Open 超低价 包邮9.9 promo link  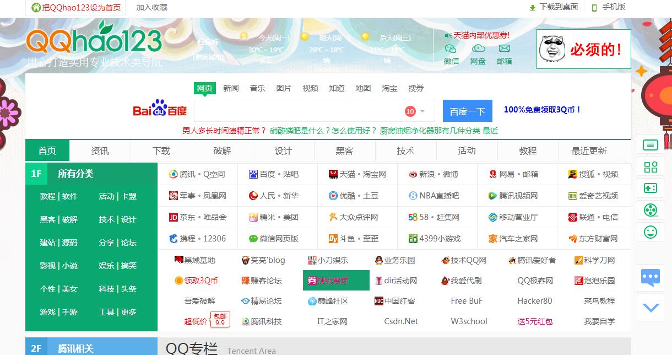pyautogui.click(x=207, y=320)
